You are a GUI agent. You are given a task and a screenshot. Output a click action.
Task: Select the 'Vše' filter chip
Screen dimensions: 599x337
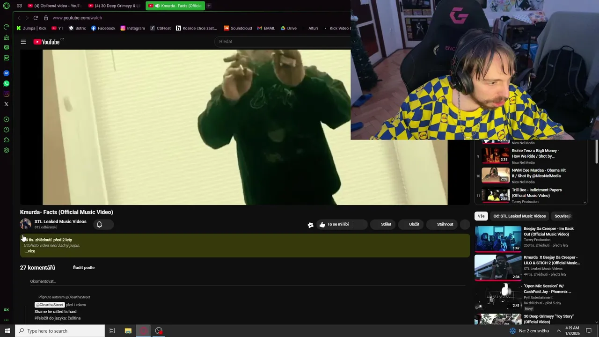[x=481, y=216]
